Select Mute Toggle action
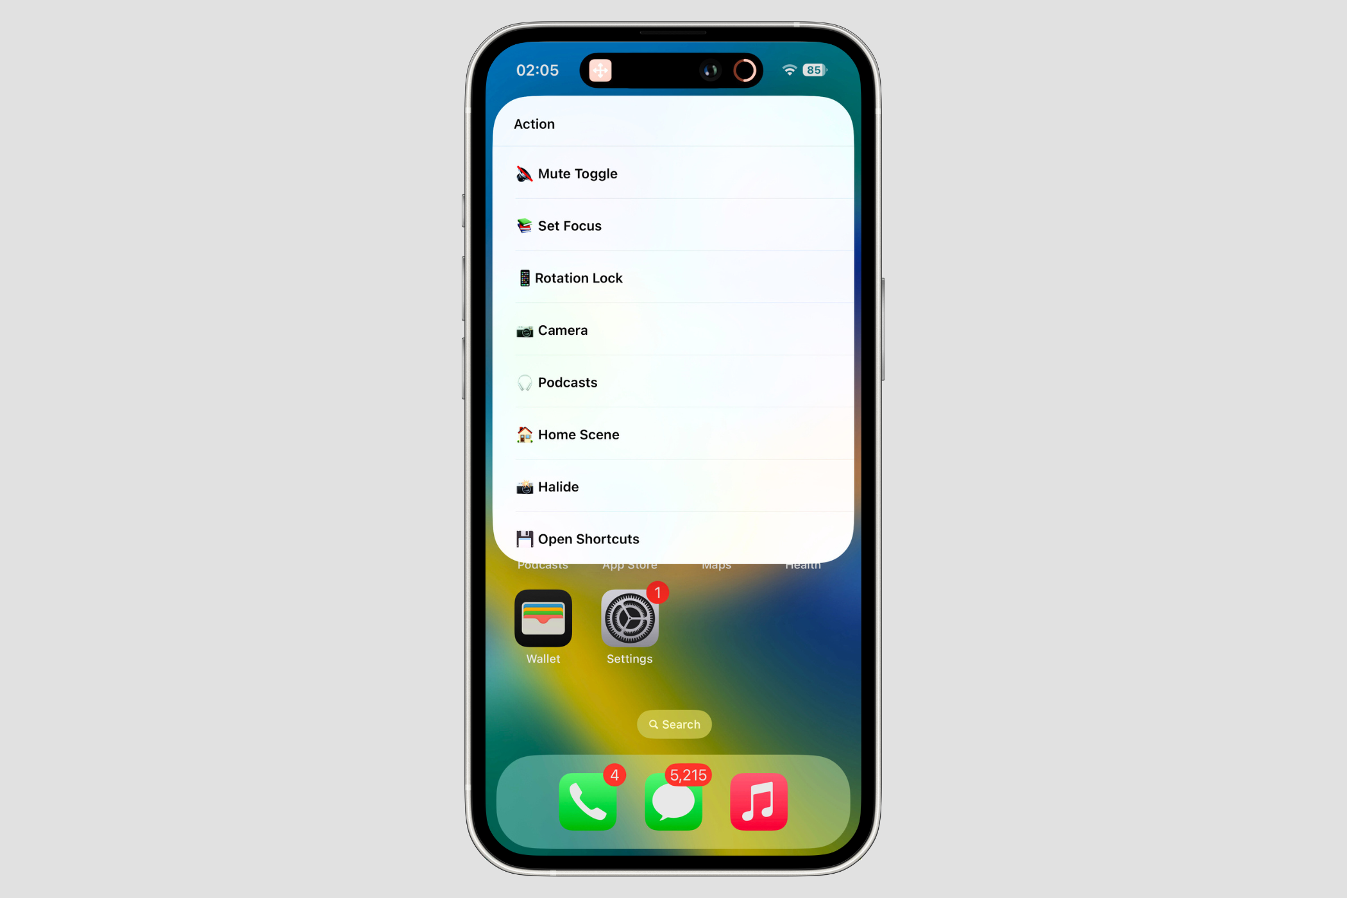 (x=673, y=173)
